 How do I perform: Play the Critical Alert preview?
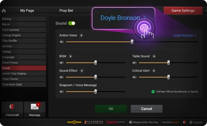coord(154,71)
